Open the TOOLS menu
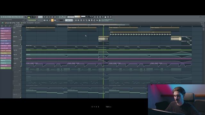Viewport: 205px width, 115px height. pyautogui.click(x=20, y=17)
